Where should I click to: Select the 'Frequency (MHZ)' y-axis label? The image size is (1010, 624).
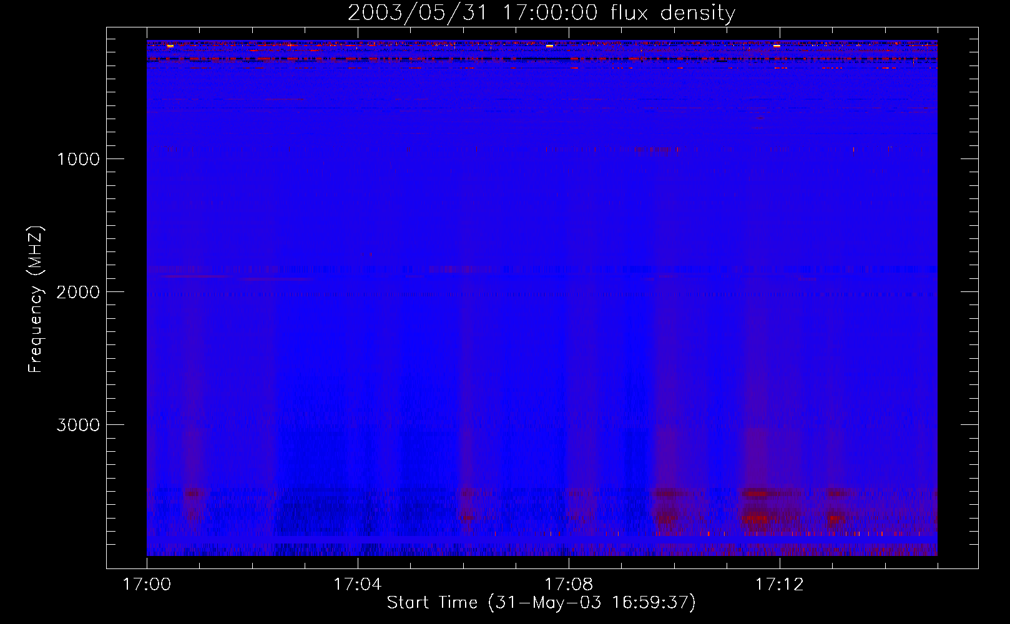pos(36,300)
